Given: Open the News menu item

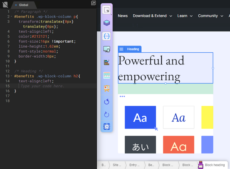Looking at the screenshot, I should point(123,16).
